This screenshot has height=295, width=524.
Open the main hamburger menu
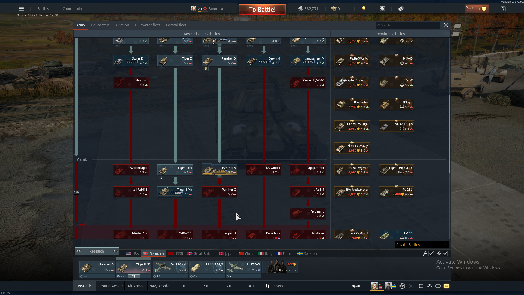[21, 9]
